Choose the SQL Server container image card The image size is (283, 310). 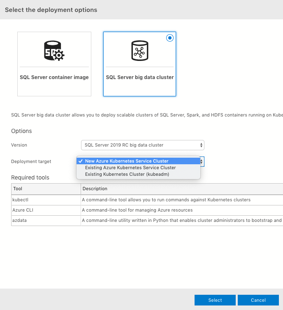coord(54,64)
